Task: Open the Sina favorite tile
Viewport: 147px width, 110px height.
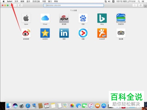Action: point(64,18)
